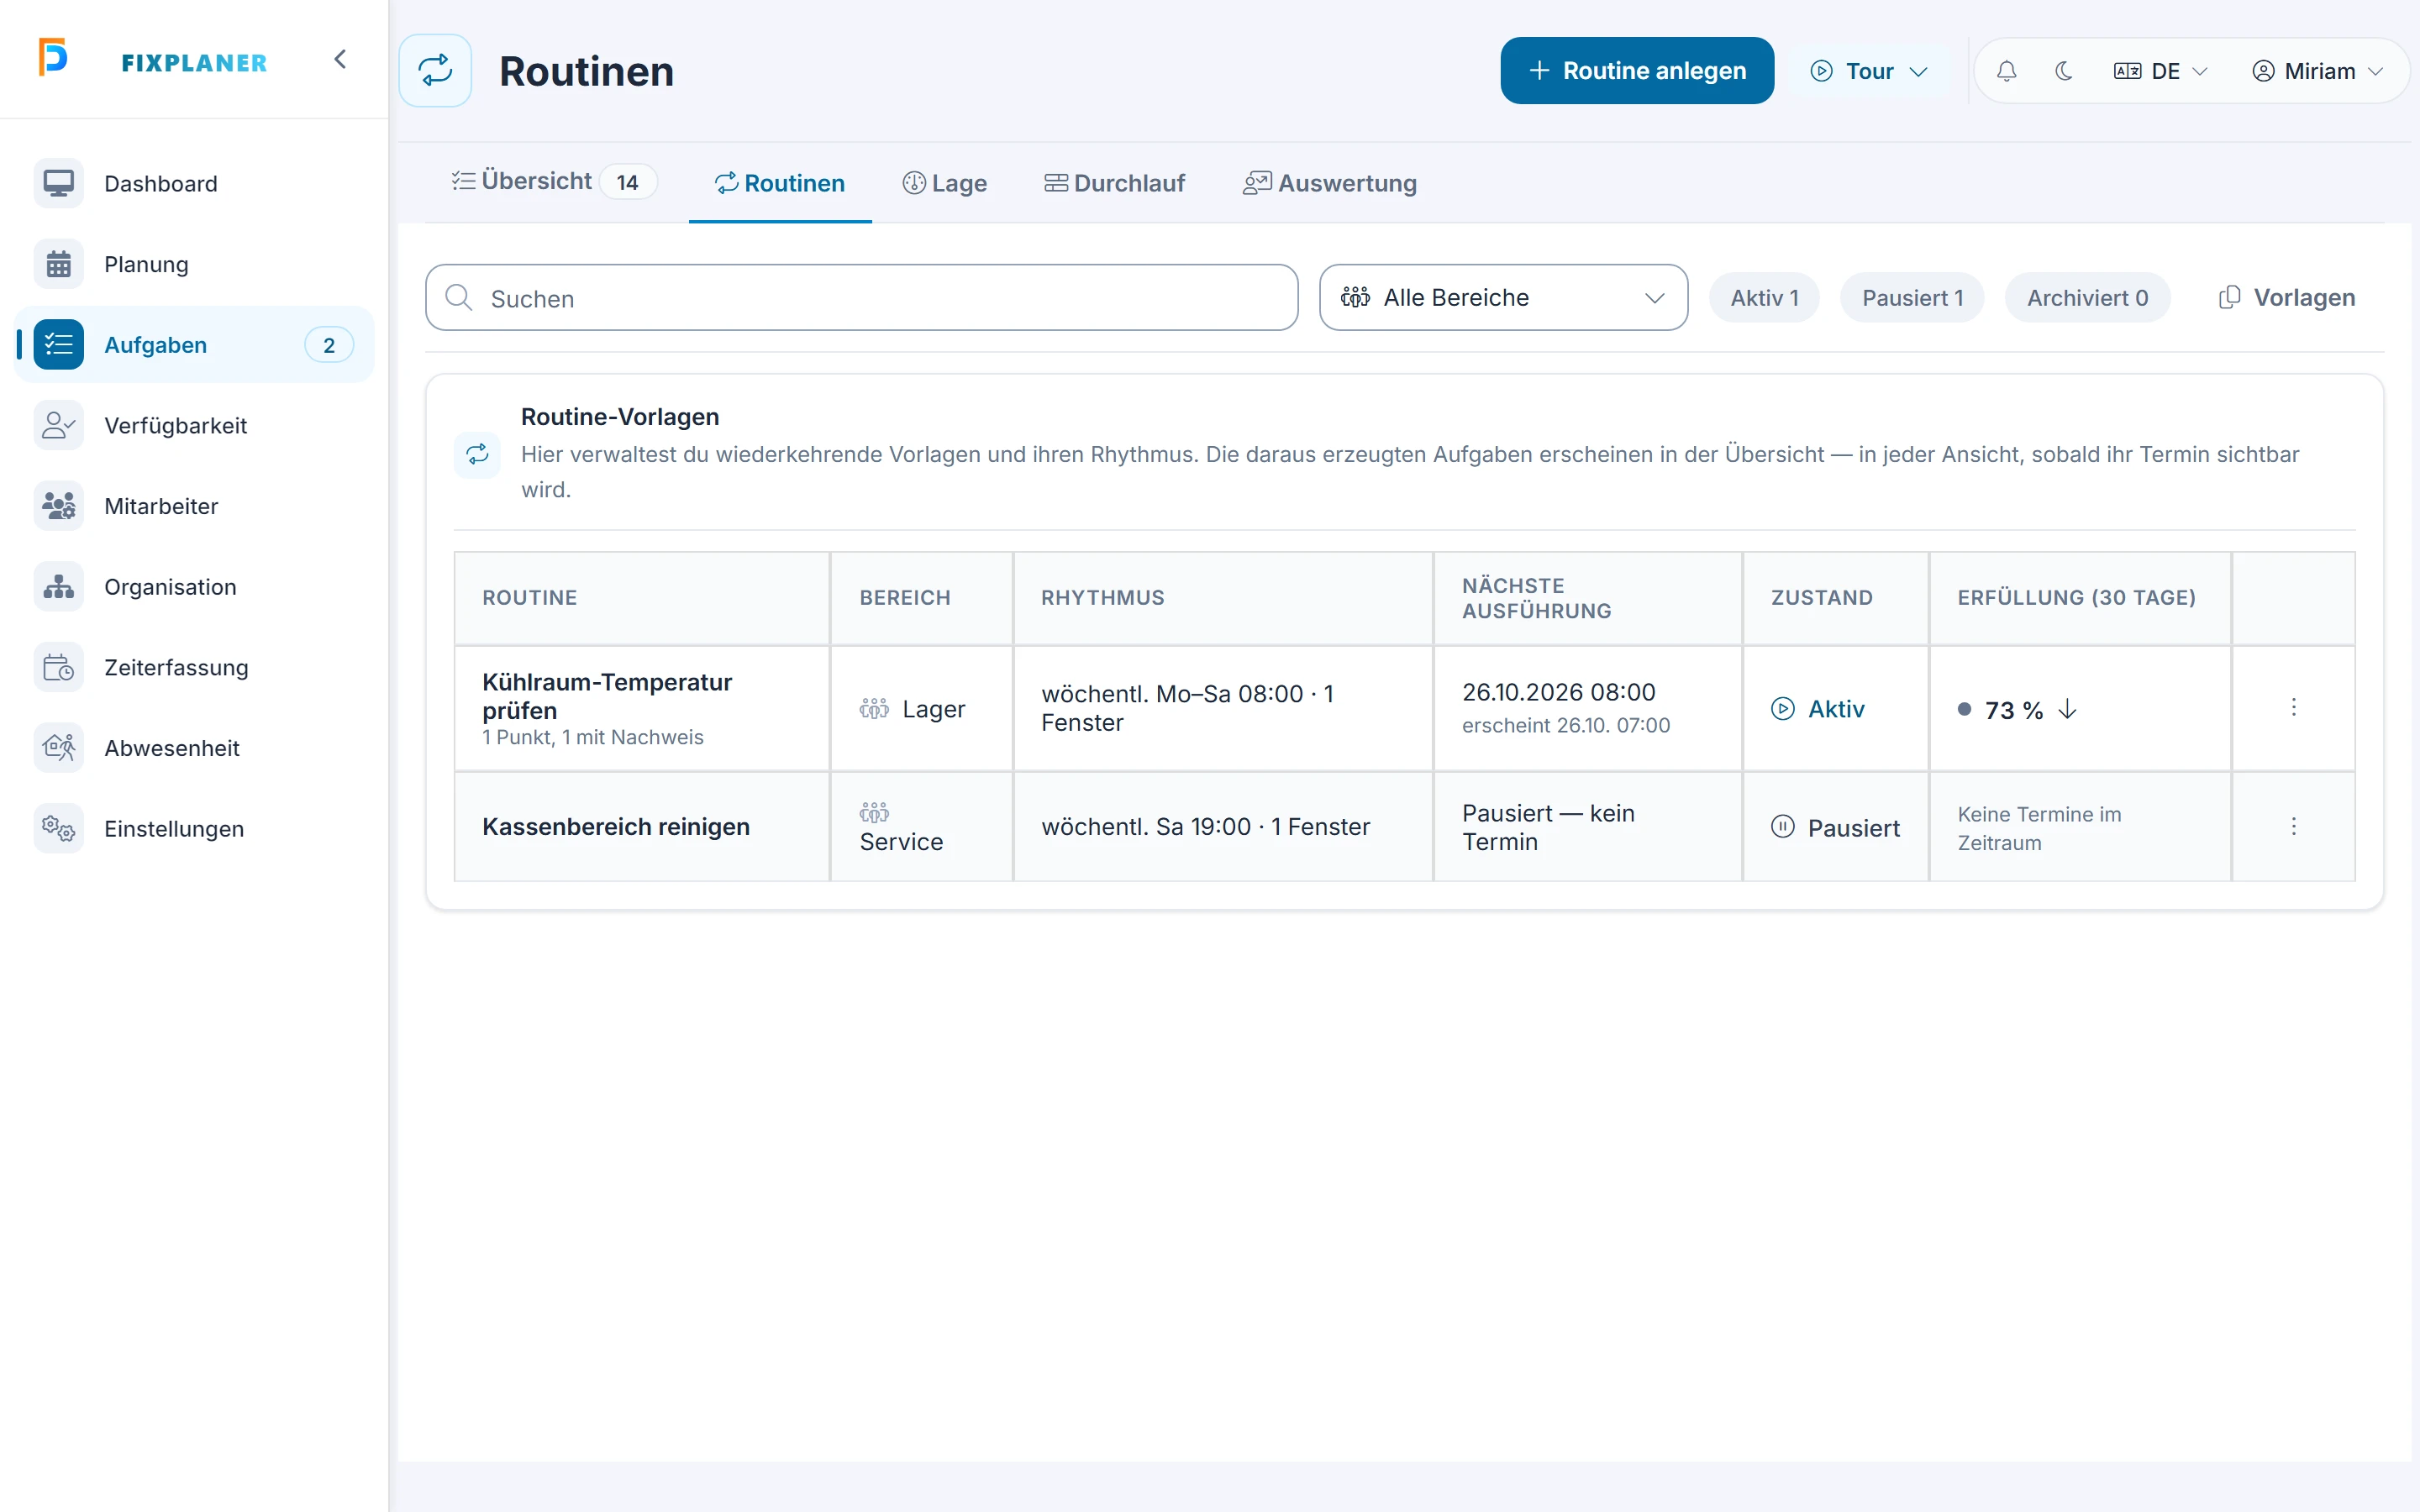This screenshot has width=2420, height=1512.
Task: Switch to the Lage tab
Action: [944, 183]
